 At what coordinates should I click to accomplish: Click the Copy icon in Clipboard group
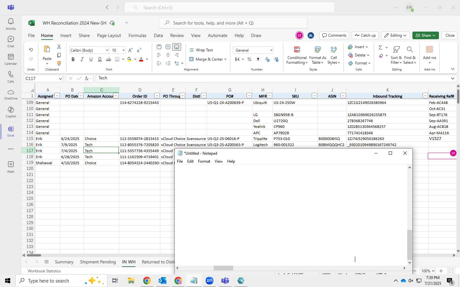pyautogui.click(x=59, y=55)
